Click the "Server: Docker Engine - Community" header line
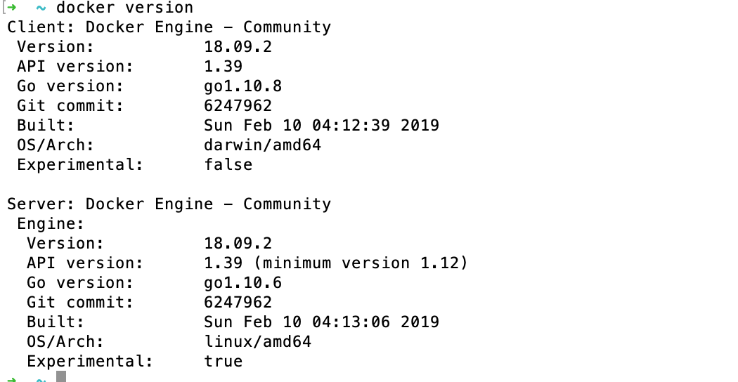 pyautogui.click(x=169, y=204)
